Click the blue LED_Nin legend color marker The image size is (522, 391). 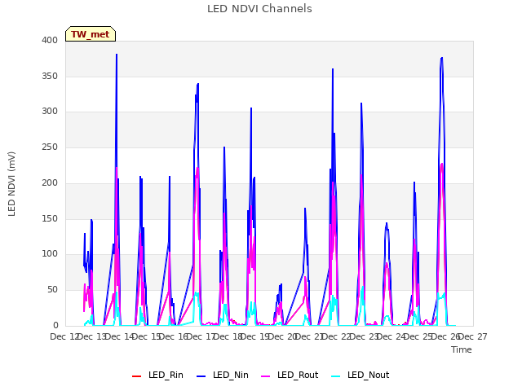coord(201,376)
